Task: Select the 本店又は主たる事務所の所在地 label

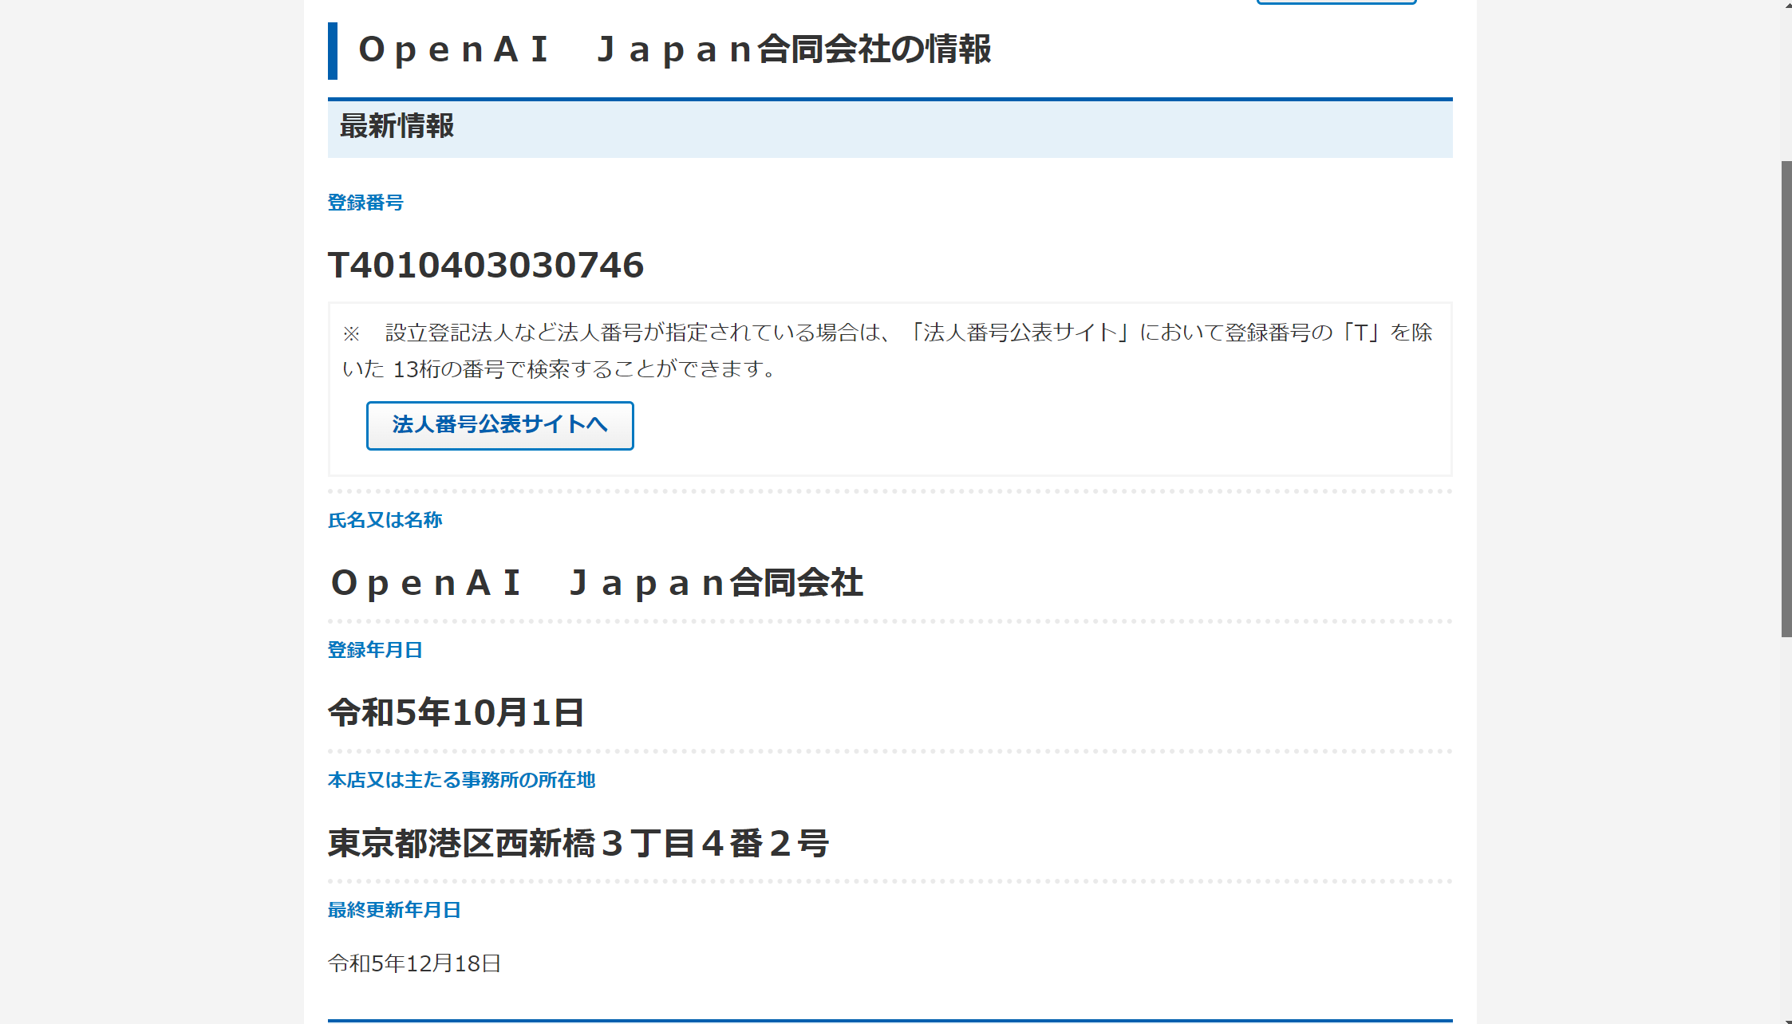Action: pyautogui.click(x=461, y=781)
